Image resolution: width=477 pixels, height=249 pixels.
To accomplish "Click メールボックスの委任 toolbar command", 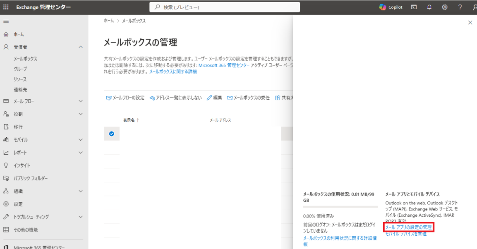I will tap(248, 98).
